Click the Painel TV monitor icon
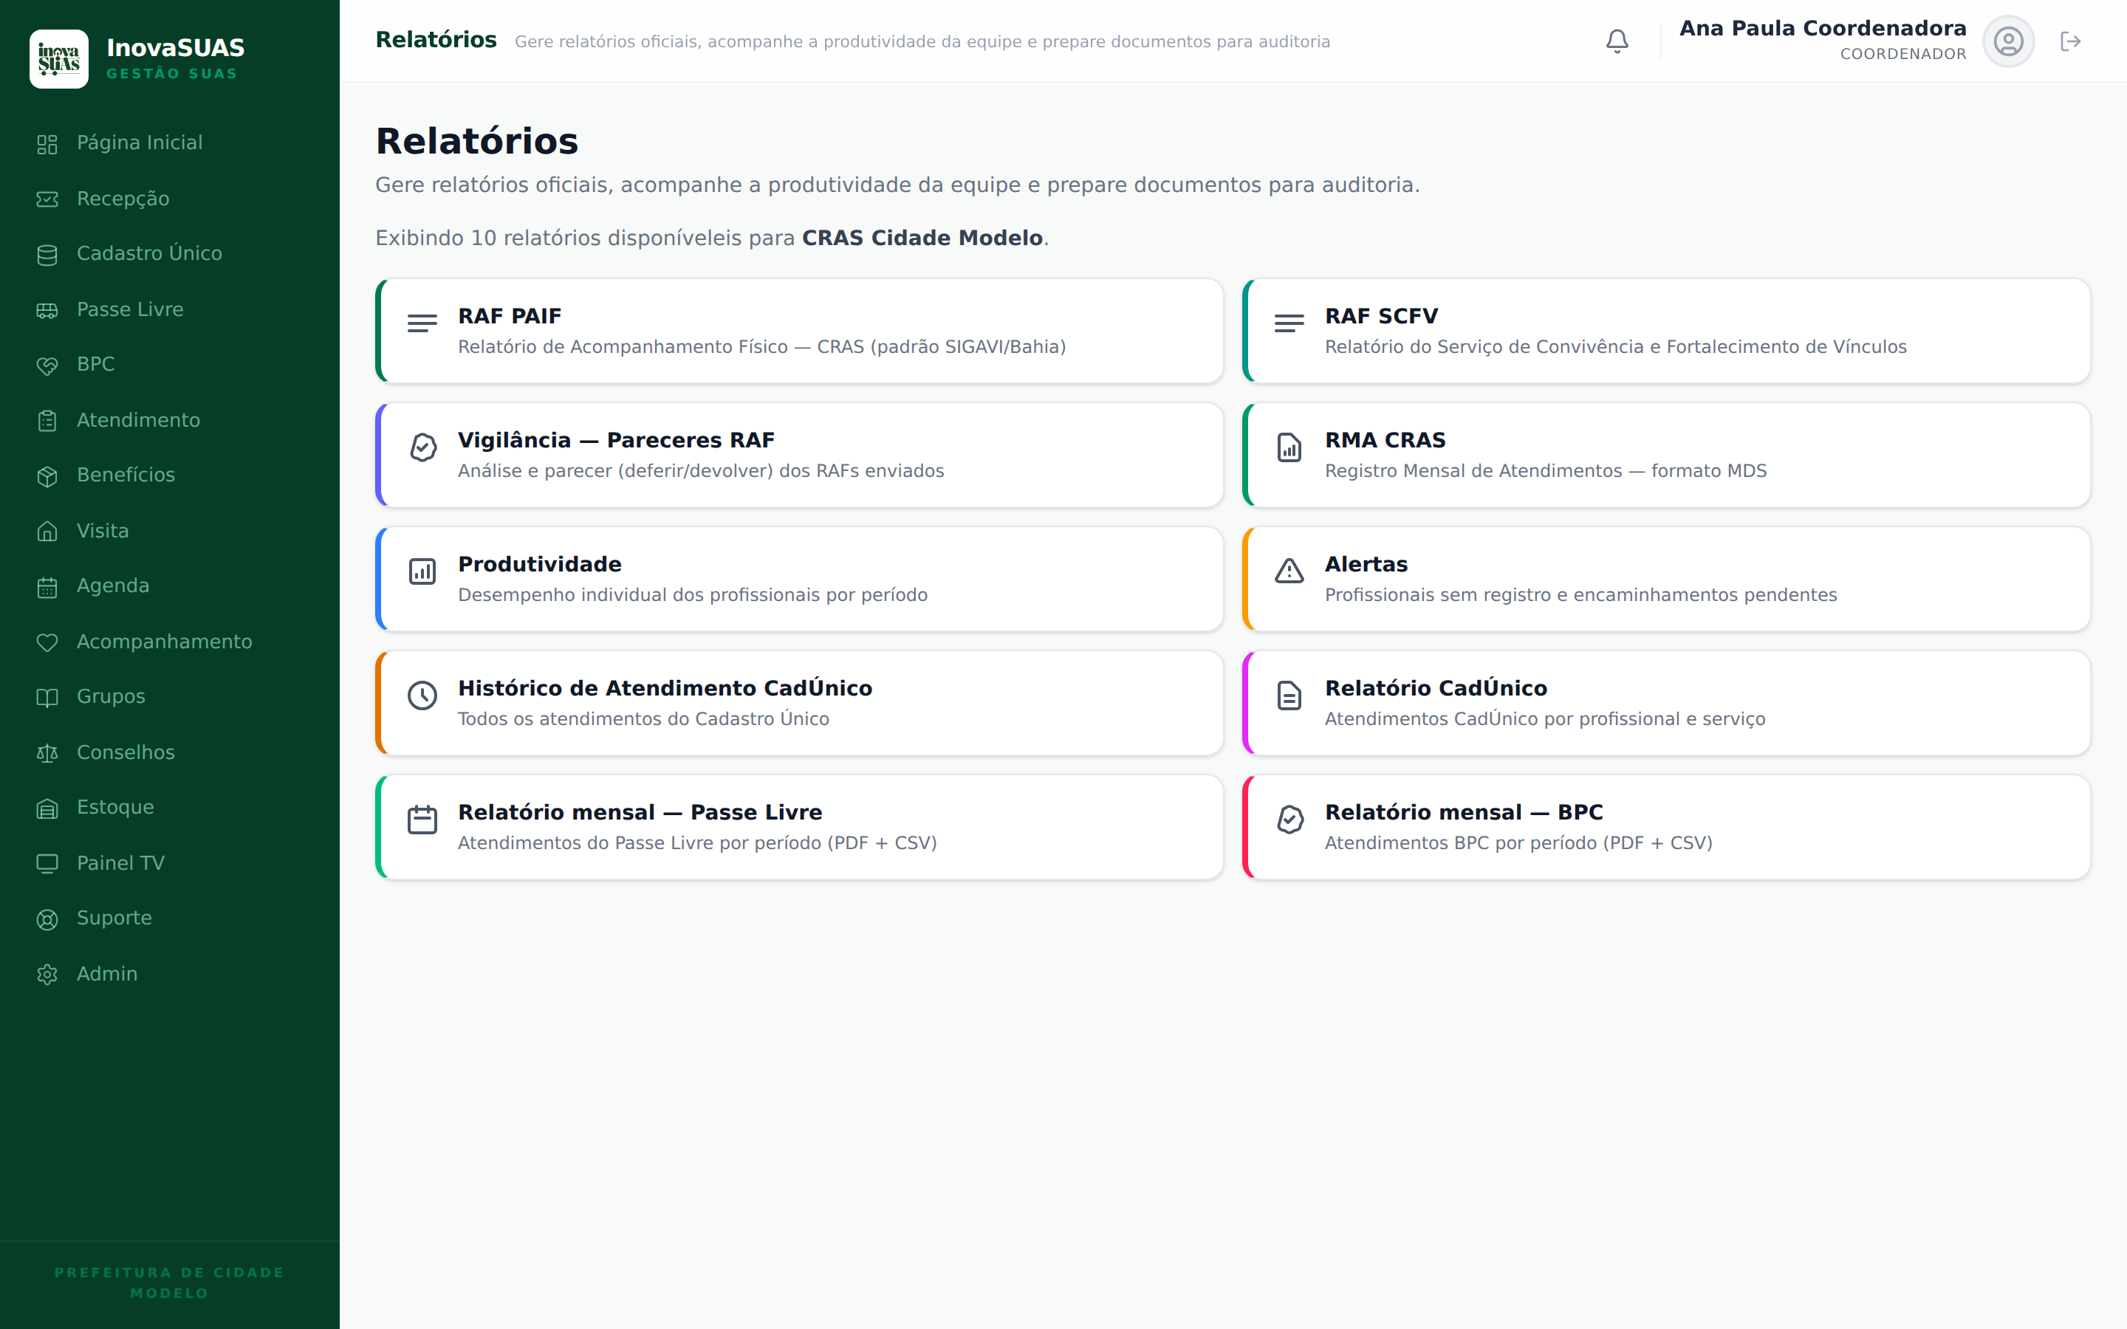This screenshot has height=1329, width=2127. [x=47, y=864]
